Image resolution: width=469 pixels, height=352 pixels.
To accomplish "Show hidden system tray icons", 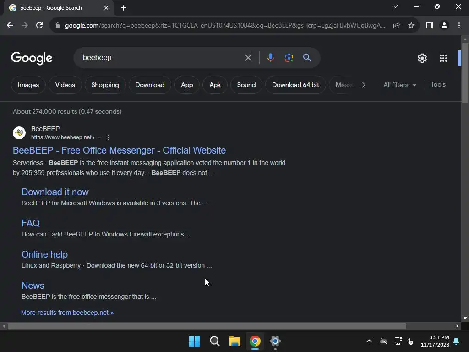I will point(369,341).
